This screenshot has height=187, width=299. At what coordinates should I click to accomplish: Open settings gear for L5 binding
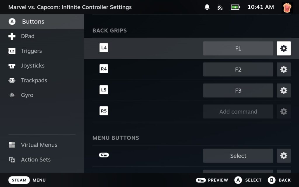pyautogui.click(x=284, y=91)
